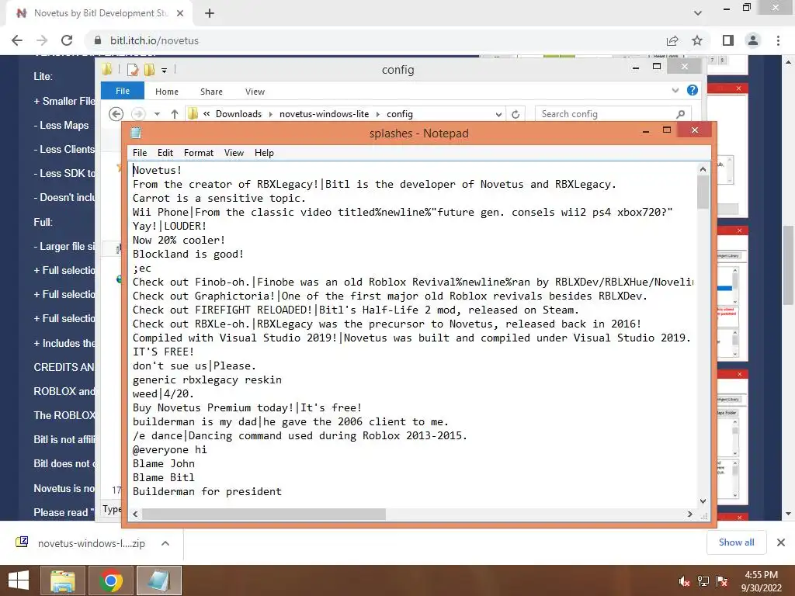The image size is (795, 596).
Task: Click Notepad horizontal scrollbar thumb
Action: 264,514
